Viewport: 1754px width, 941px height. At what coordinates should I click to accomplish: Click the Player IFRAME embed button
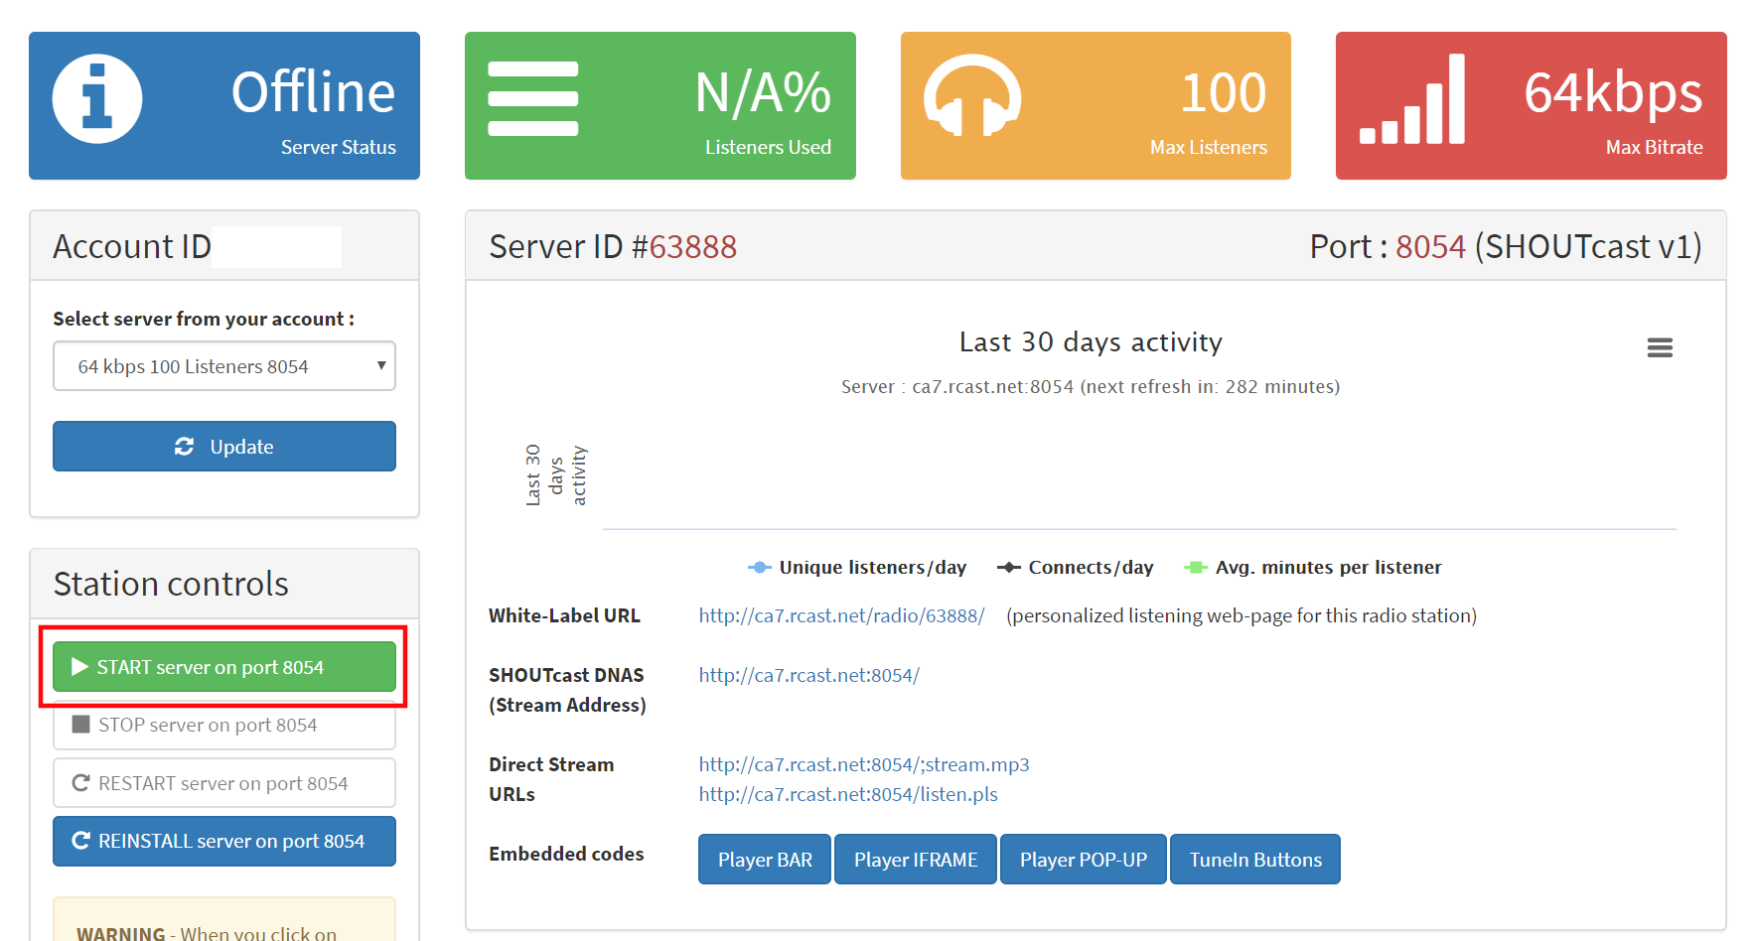(x=915, y=859)
